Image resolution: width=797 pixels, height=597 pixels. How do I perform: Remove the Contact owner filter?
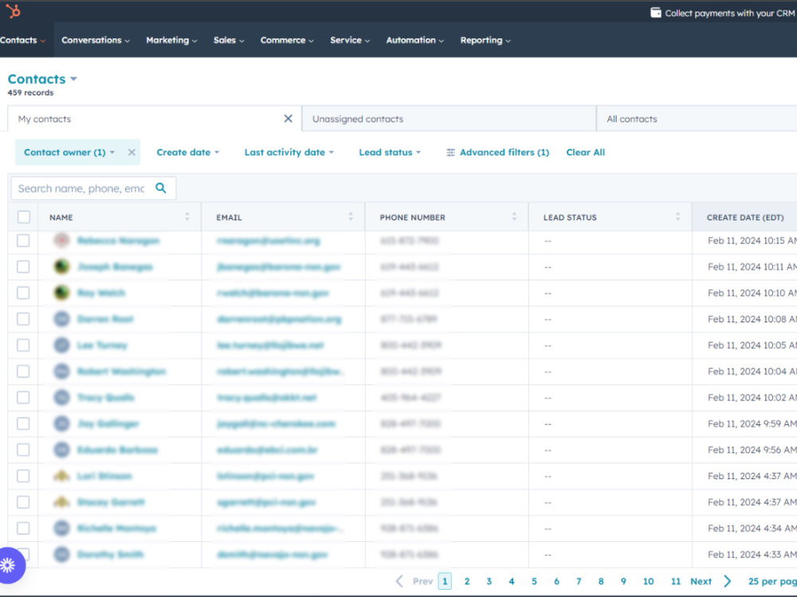[x=132, y=152]
